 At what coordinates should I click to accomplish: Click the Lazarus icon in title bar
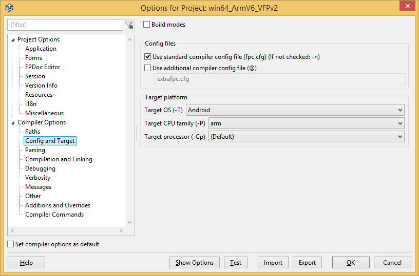(9, 8)
